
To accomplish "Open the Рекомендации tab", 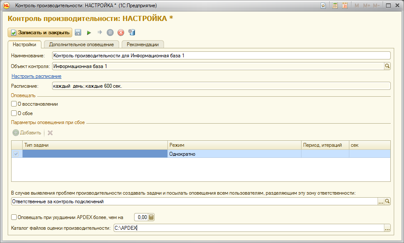I will (x=143, y=44).
